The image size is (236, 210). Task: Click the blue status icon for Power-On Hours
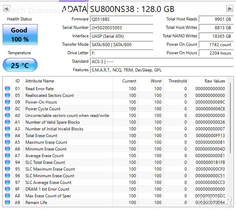7,102
